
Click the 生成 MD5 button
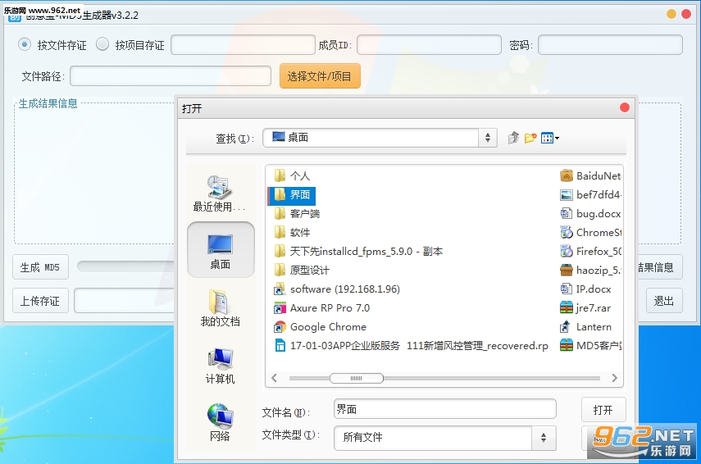[x=40, y=267]
